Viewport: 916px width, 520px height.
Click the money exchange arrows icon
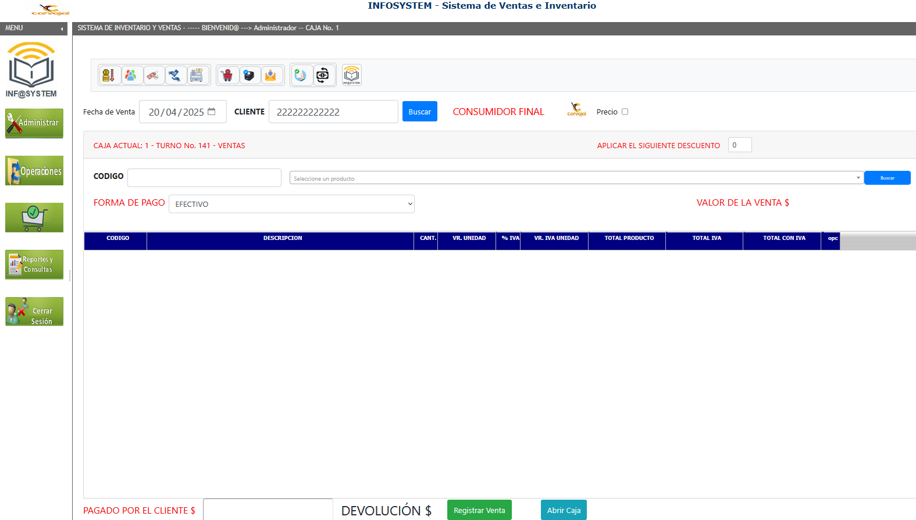tap(322, 75)
